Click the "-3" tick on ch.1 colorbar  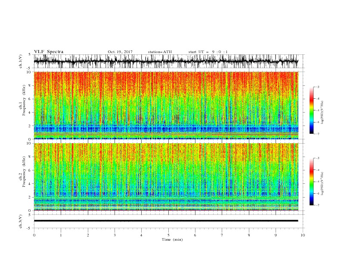point(317,87)
